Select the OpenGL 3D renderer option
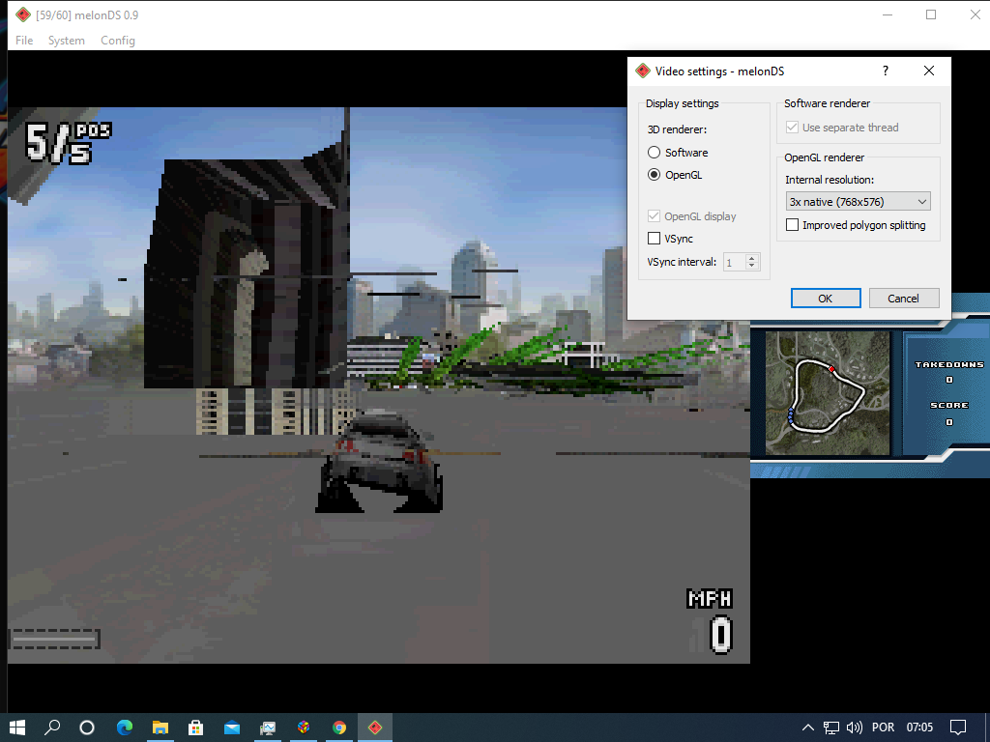 [654, 175]
